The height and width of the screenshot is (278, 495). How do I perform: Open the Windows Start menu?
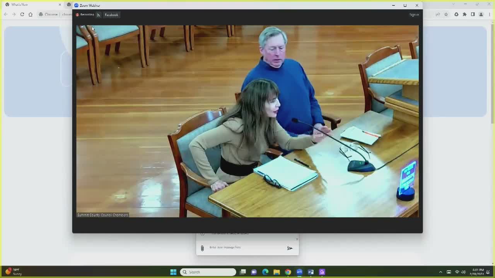pos(173,272)
